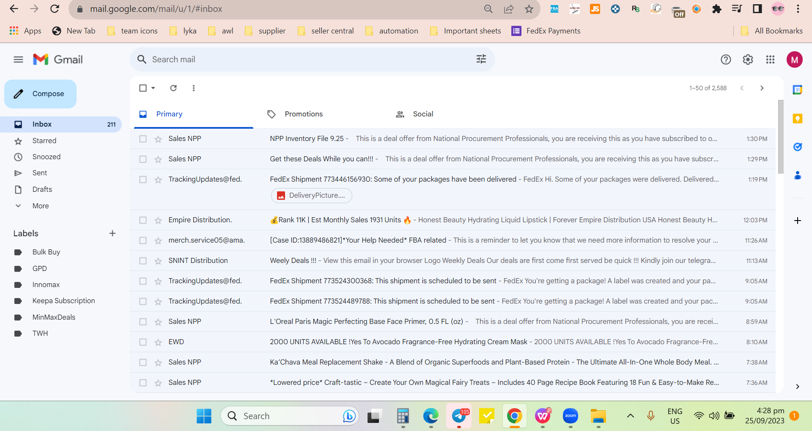Click the Search mail field
The width and height of the screenshot is (812, 431).
click(312, 59)
